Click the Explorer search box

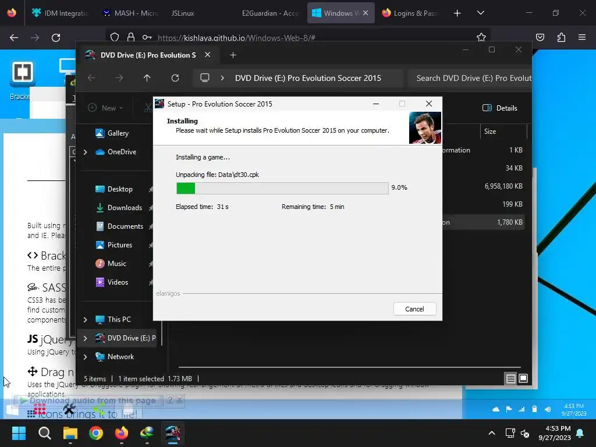470,78
